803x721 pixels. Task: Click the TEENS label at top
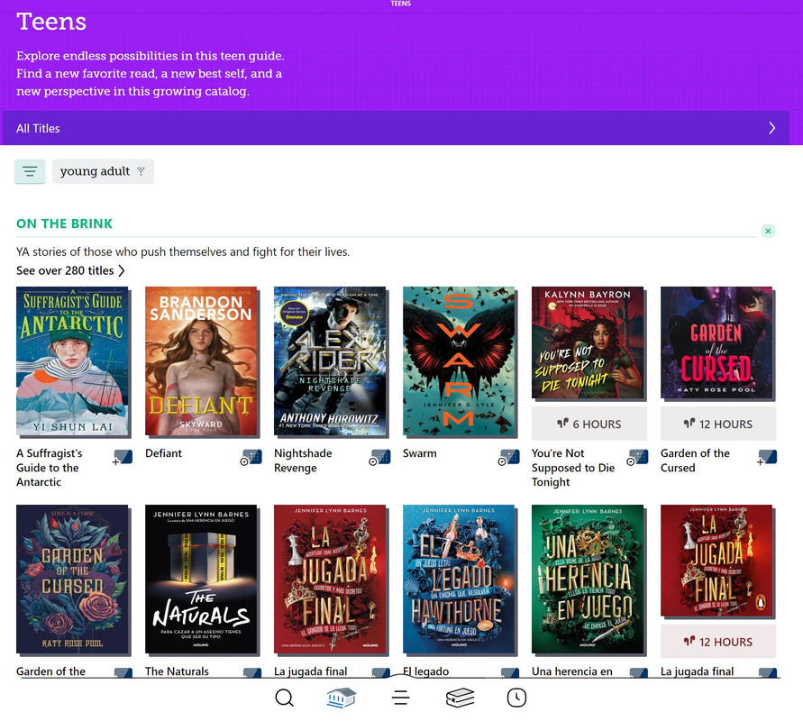click(400, 4)
